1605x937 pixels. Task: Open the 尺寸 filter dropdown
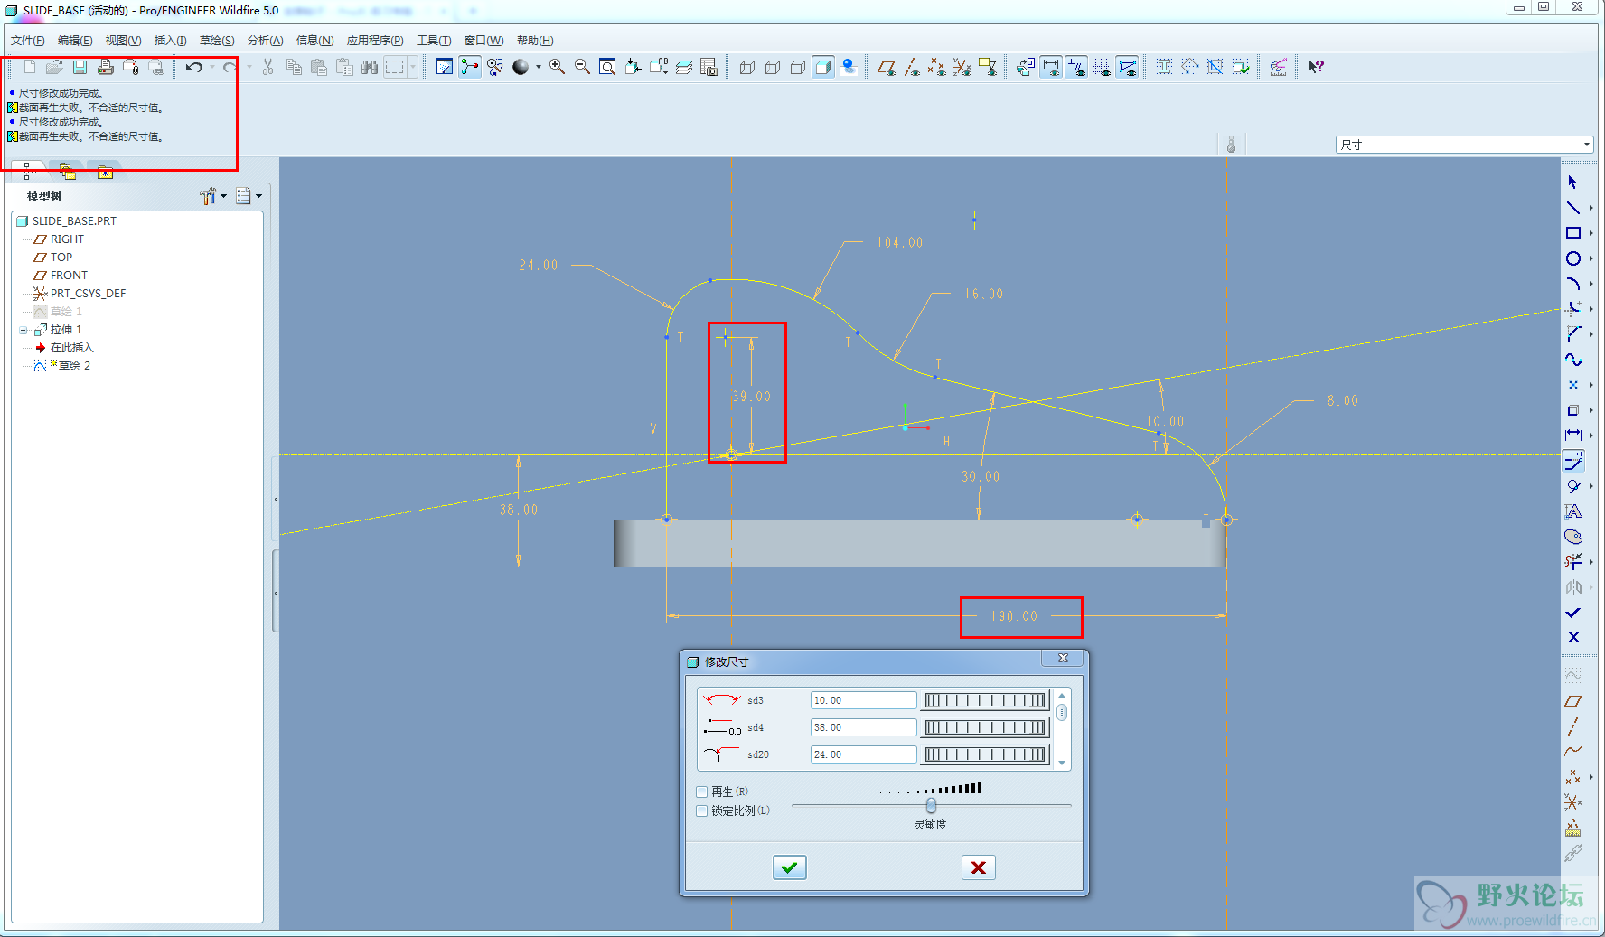(x=1586, y=145)
